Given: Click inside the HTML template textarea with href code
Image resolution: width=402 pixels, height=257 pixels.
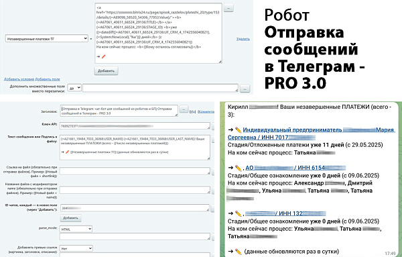Looking at the screenshot, I should (x=158, y=33).
